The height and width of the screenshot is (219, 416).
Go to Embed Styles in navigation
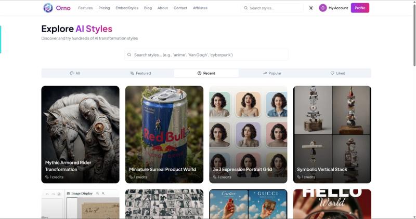(x=127, y=8)
